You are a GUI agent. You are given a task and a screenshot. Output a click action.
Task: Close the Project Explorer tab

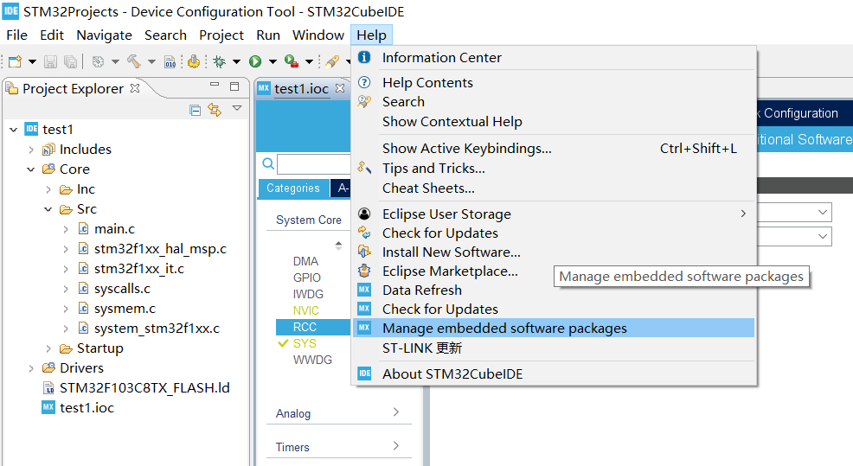[x=135, y=88]
